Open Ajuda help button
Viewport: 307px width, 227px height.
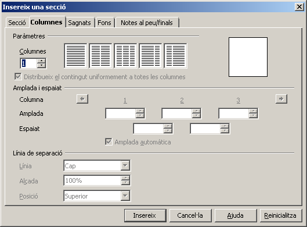pyautogui.click(x=236, y=215)
